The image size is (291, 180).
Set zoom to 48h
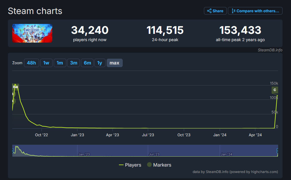32,63
